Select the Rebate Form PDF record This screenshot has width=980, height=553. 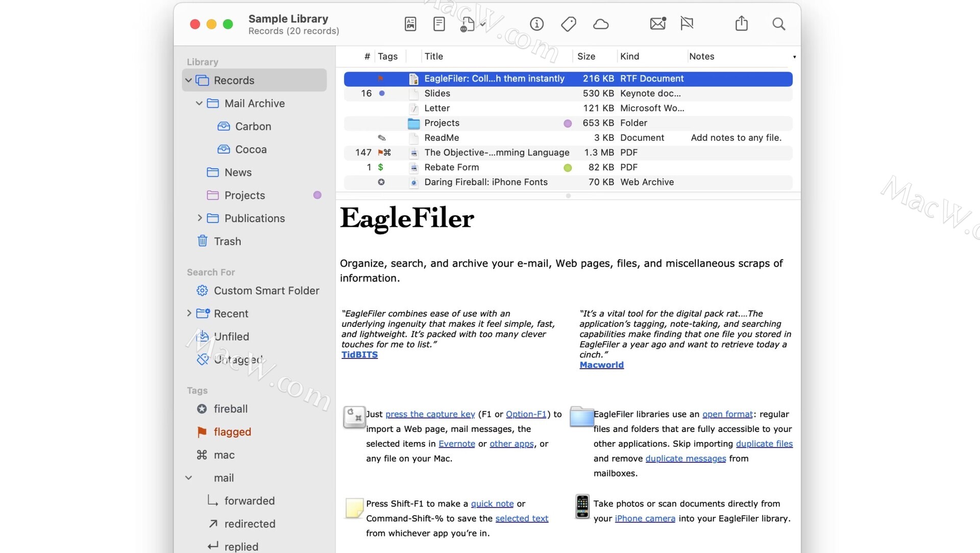tap(451, 167)
